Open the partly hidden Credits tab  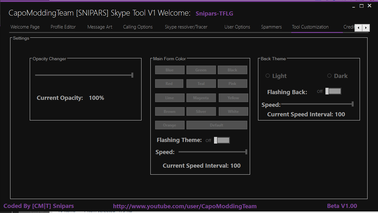point(349,27)
